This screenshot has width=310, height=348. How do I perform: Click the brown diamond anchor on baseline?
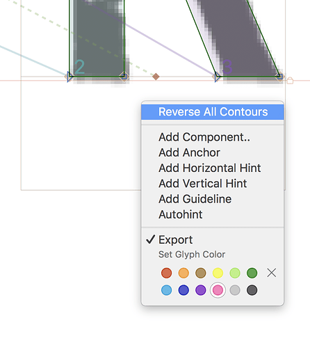coord(156,77)
